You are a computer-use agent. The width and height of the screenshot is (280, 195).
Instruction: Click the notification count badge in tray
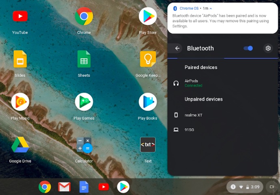coord(233,187)
